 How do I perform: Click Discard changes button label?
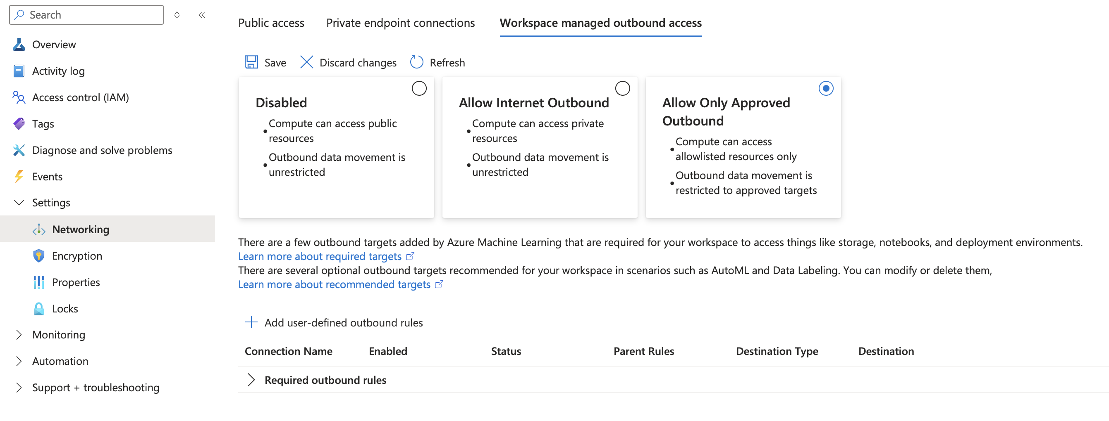(358, 63)
